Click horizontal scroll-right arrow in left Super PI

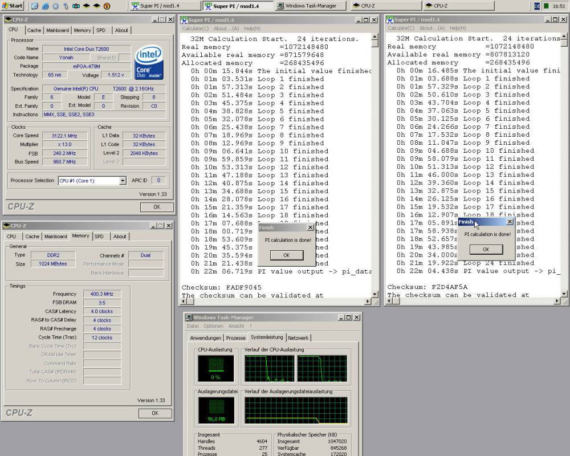(368, 302)
